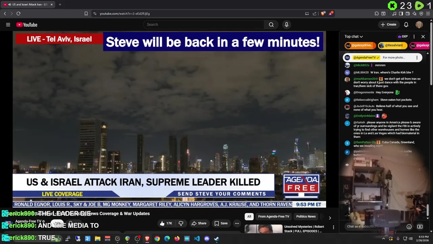433x244 pixels.
Task: Start voice search with microphone icon
Action: pos(287,24)
